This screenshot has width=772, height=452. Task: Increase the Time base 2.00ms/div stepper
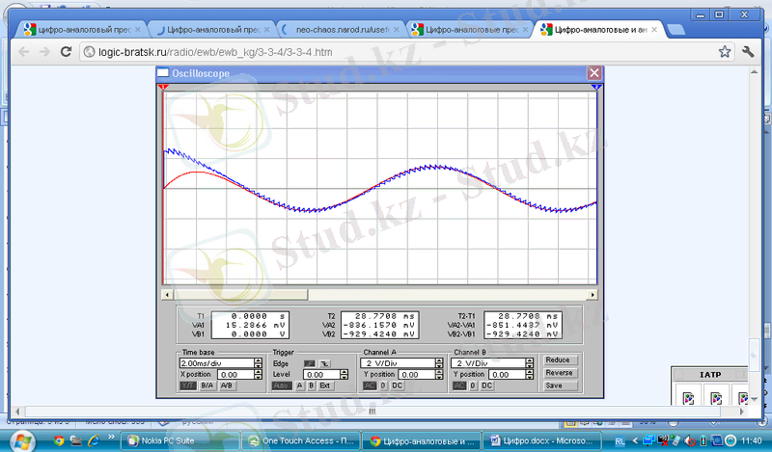point(259,360)
